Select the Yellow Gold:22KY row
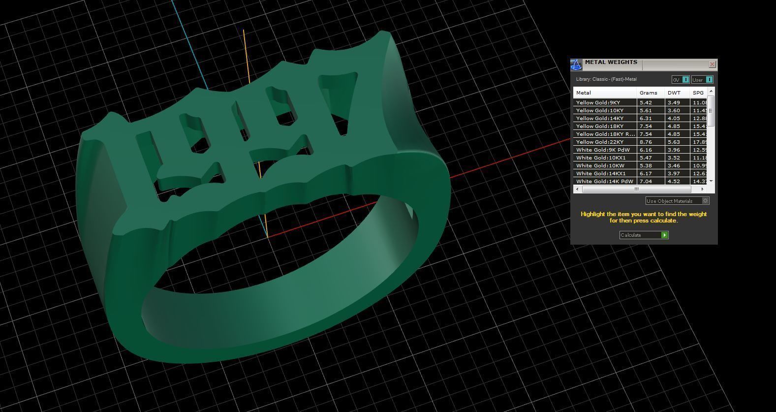The image size is (776, 412). tap(641, 142)
